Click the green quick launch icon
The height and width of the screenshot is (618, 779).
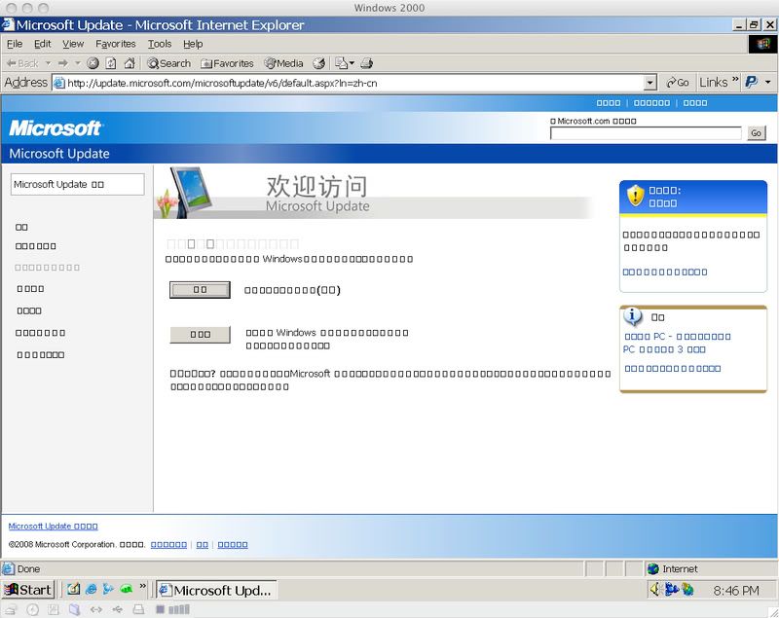click(127, 589)
